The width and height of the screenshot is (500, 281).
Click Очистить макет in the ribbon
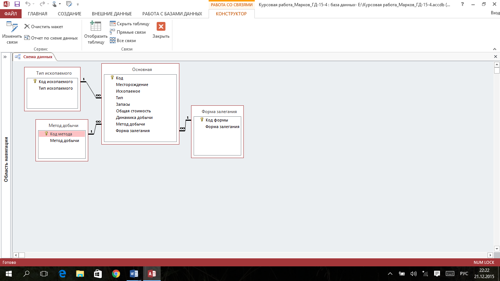tap(44, 27)
